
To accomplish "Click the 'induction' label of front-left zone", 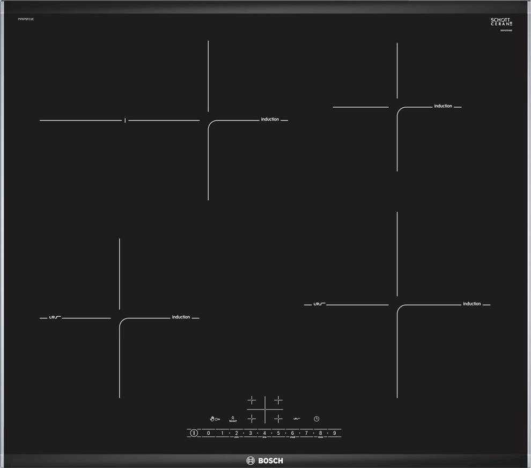I will pos(181,317).
